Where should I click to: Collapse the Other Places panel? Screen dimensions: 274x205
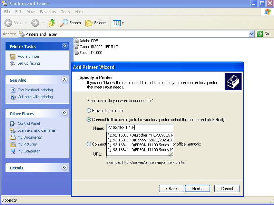click(65, 113)
